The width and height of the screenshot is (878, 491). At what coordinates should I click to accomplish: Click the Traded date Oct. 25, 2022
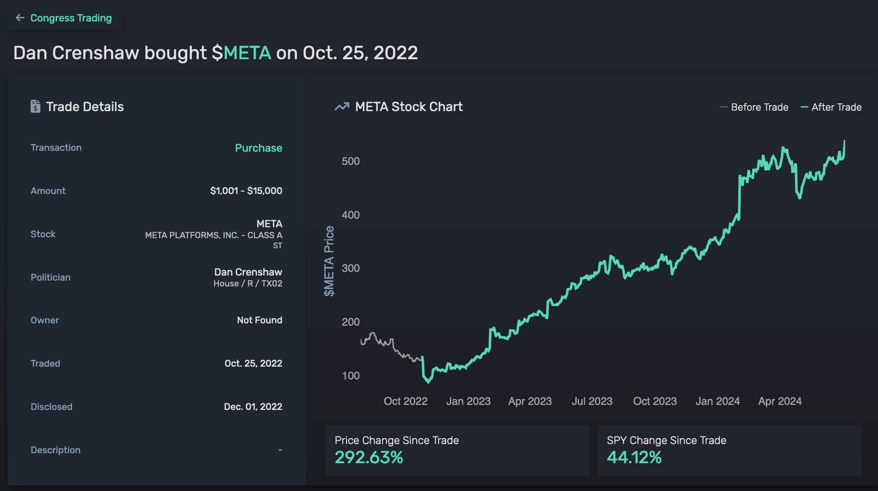coord(253,363)
